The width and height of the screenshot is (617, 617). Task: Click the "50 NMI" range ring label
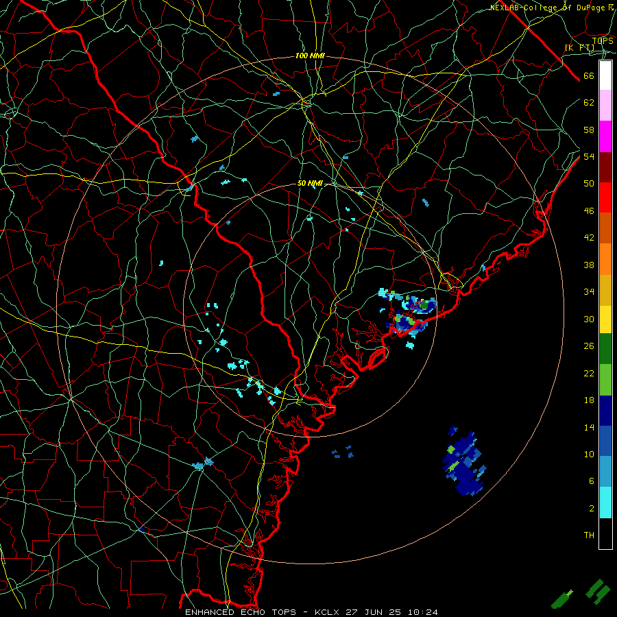[310, 183]
